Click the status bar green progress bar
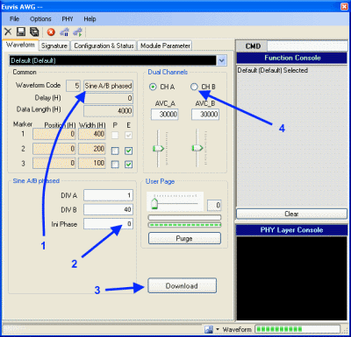 coord(297,329)
